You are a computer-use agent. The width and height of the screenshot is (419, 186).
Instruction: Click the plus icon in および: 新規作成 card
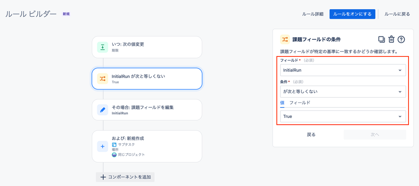[103, 146]
